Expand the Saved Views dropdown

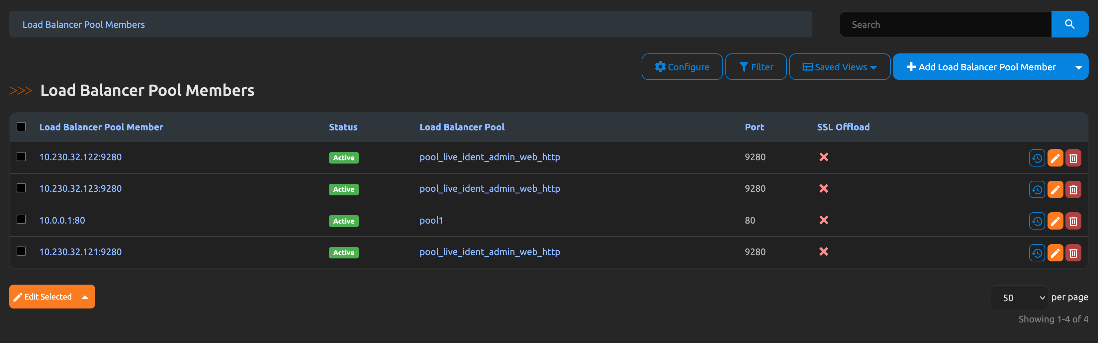[839, 67]
